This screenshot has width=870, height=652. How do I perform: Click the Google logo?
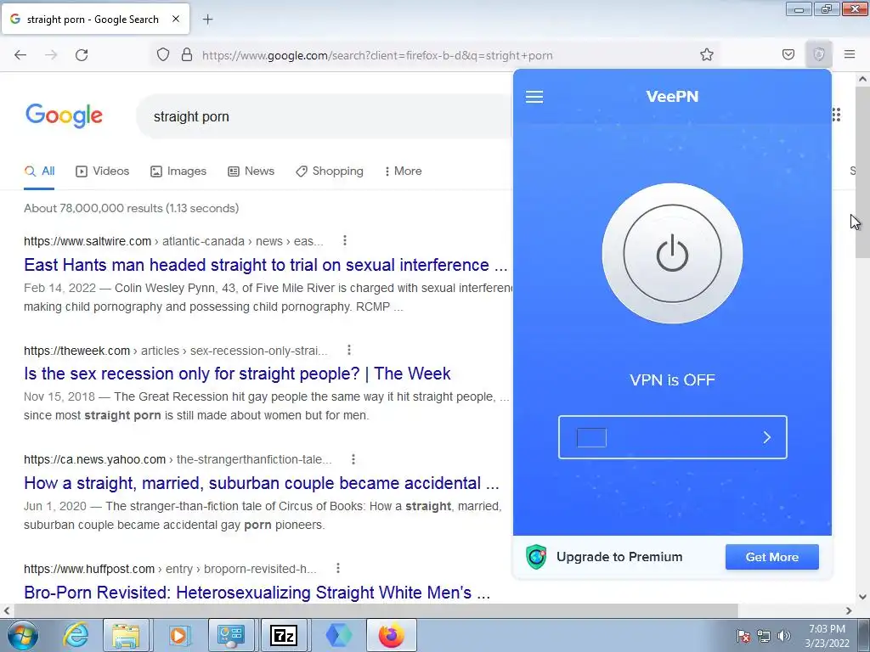coord(65,115)
